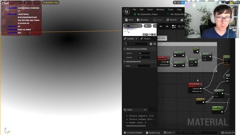This screenshot has width=240, height=135.
Task: Open the Content Drawer
Action: coord(133,132)
